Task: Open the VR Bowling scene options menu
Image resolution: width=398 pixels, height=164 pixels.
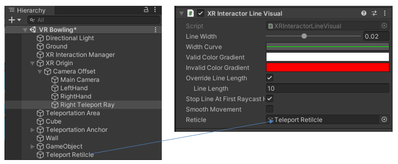Action: click(x=156, y=30)
